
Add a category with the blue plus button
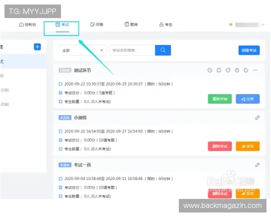[37, 47]
